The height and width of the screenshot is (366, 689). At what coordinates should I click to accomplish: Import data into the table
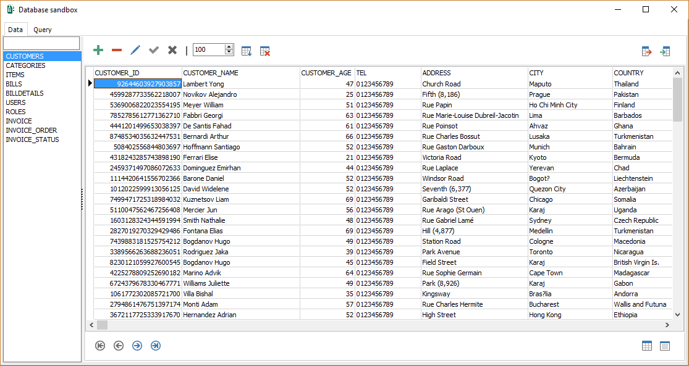pyautogui.click(x=666, y=51)
